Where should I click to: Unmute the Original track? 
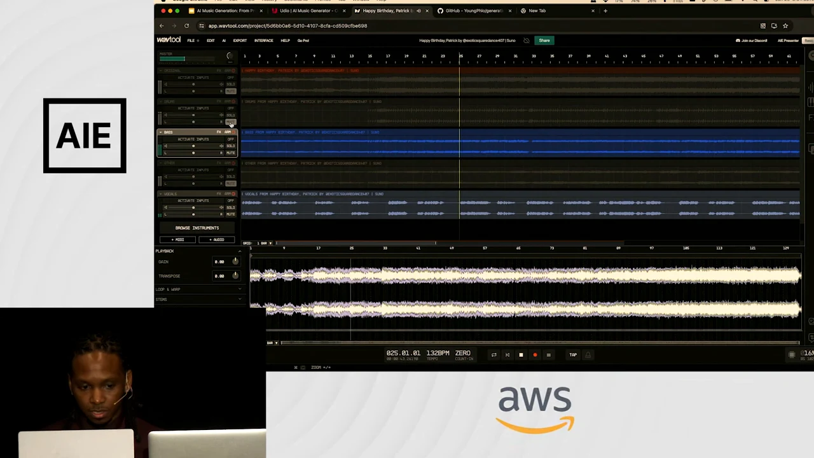click(x=230, y=91)
